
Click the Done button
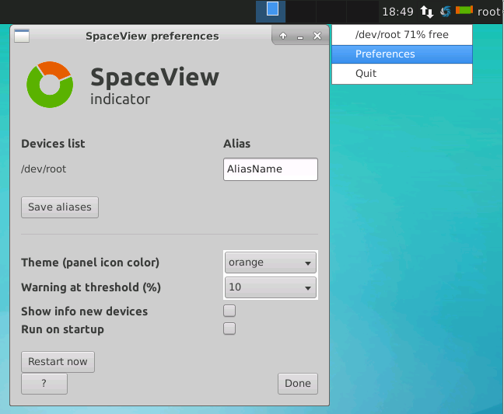click(x=298, y=384)
